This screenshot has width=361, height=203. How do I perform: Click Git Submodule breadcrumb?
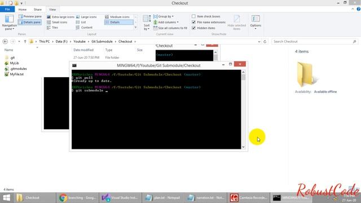[102, 42]
